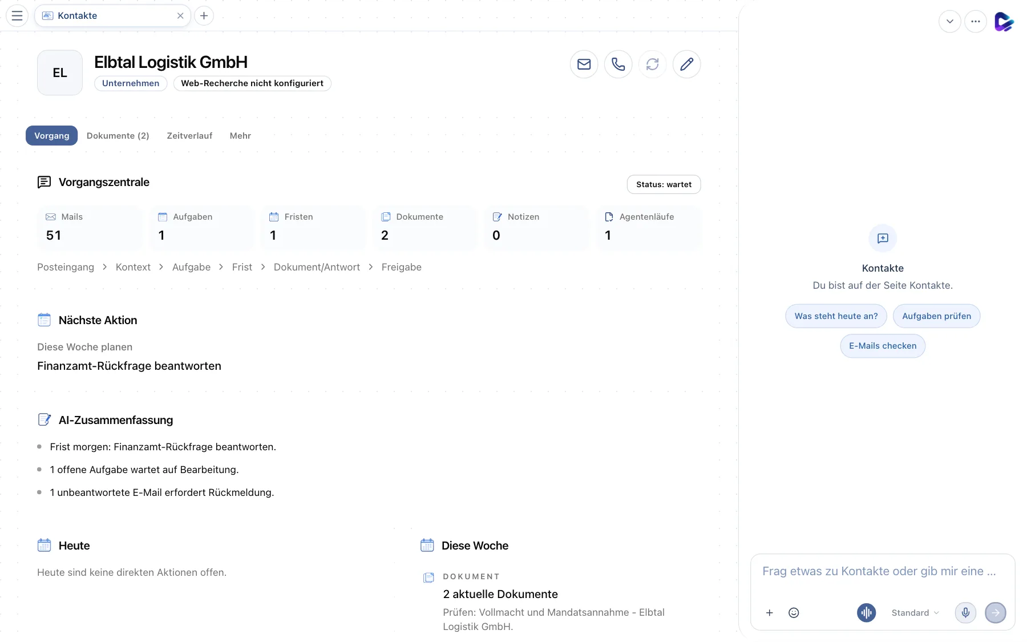Click the attachment plus icon in chat

(x=769, y=613)
